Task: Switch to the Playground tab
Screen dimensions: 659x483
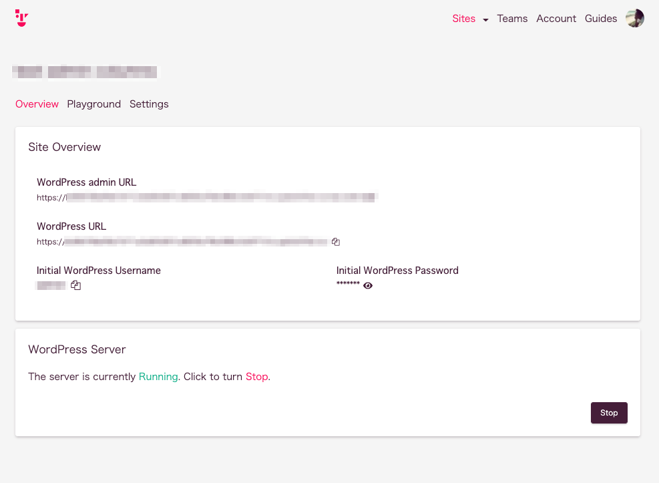Action: pyautogui.click(x=93, y=104)
